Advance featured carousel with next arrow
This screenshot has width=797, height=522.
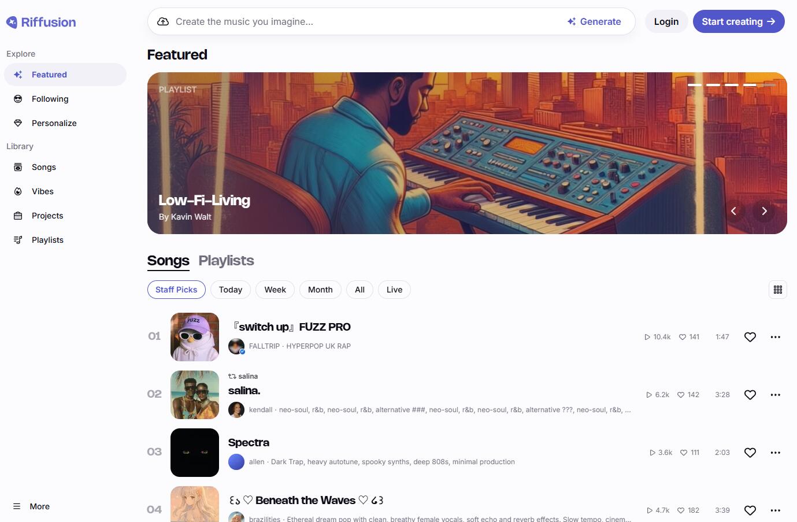click(764, 211)
